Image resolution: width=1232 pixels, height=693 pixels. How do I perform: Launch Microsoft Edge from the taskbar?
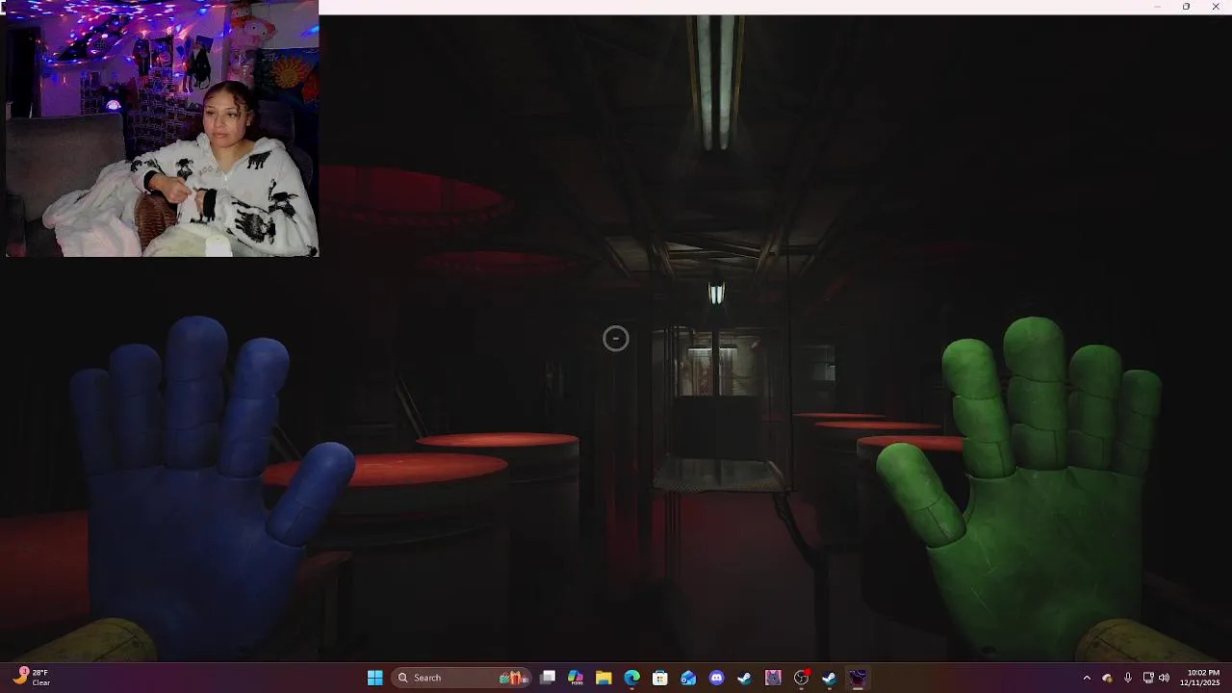[x=631, y=678]
